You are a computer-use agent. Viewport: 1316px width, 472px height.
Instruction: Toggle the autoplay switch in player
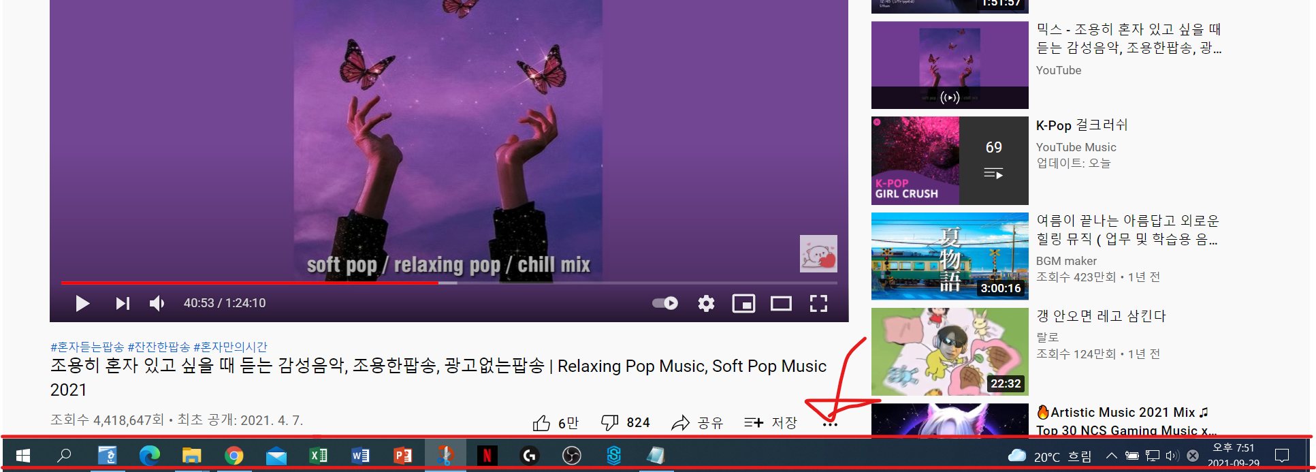tap(665, 303)
